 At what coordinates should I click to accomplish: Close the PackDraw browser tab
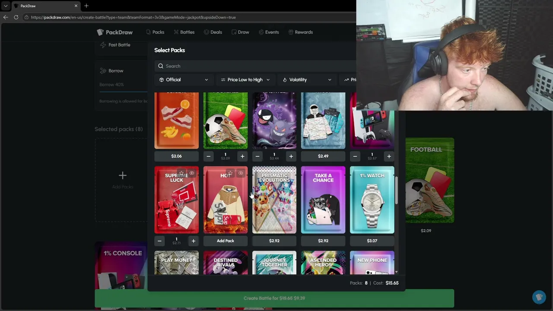point(76,6)
